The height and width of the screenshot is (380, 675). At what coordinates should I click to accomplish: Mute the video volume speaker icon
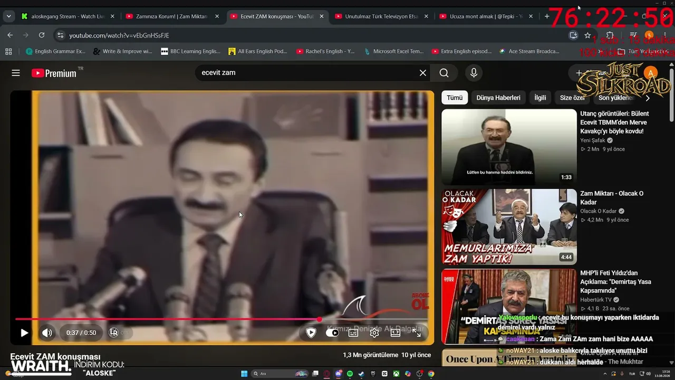coord(47,333)
